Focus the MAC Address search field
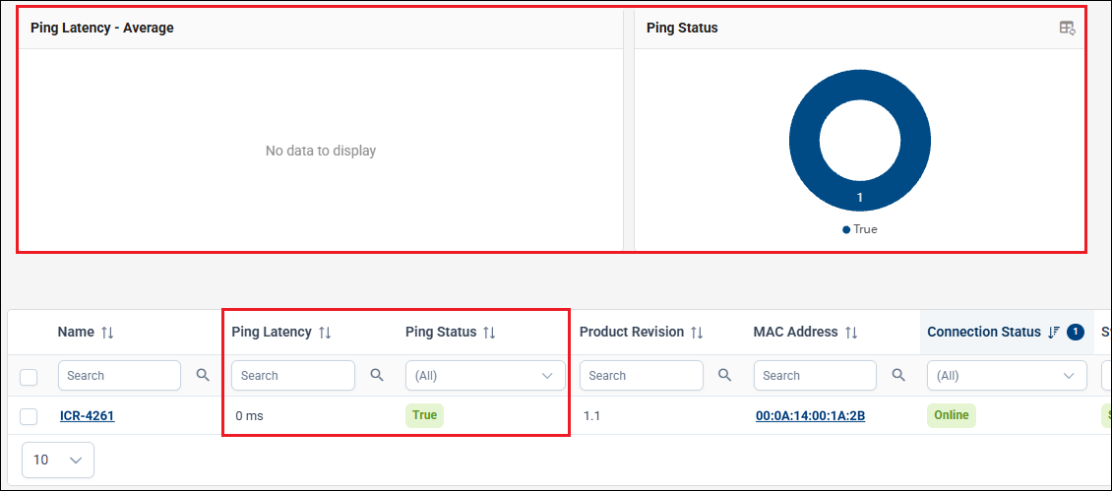Viewport: 1112px width, 491px height. click(815, 375)
